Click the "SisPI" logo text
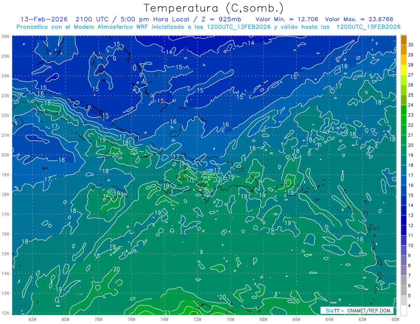The width and height of the screenshot is (420, 324). (332, 310)
